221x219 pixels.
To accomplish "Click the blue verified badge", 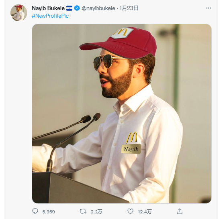I will point(77,8).
